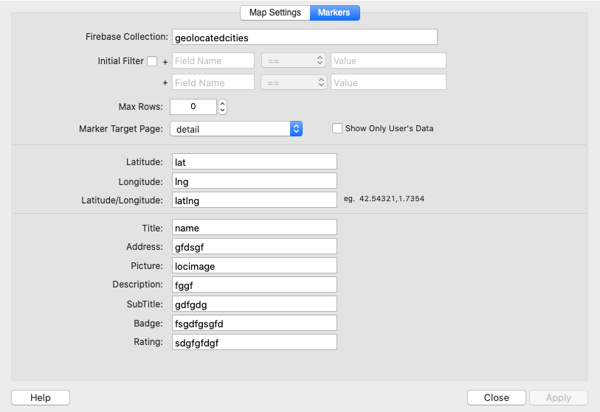
Task: Click the Firebase Collection text field
Action: coord(304,37)
